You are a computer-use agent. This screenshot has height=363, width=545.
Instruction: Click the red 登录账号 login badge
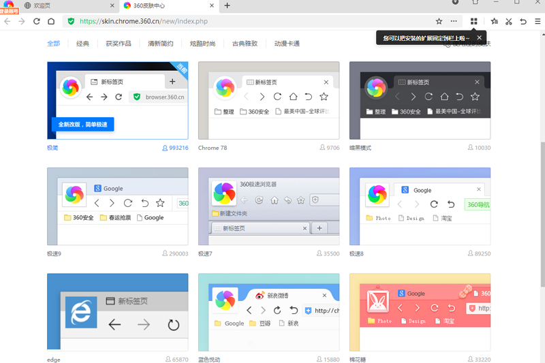[9, 11]
